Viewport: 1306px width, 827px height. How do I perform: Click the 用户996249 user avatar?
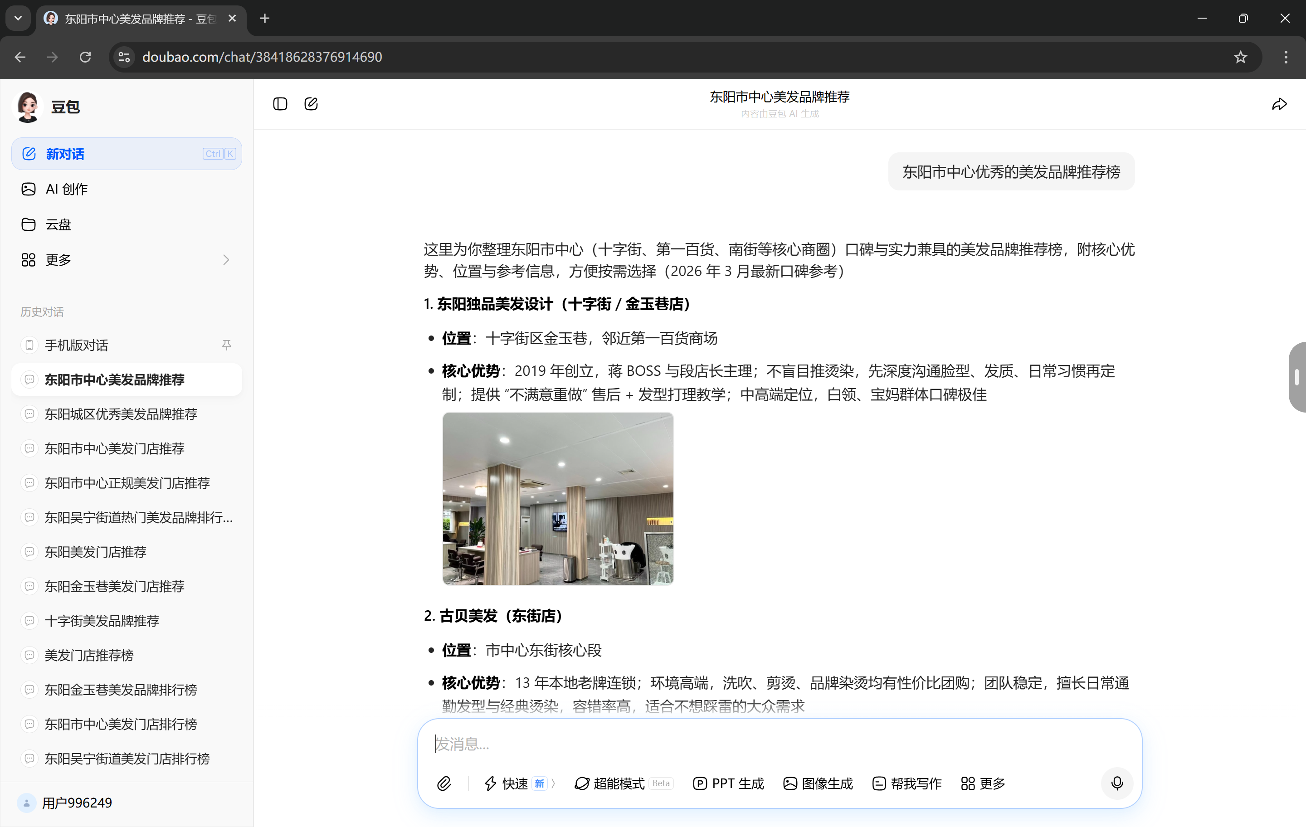point(27,803)
